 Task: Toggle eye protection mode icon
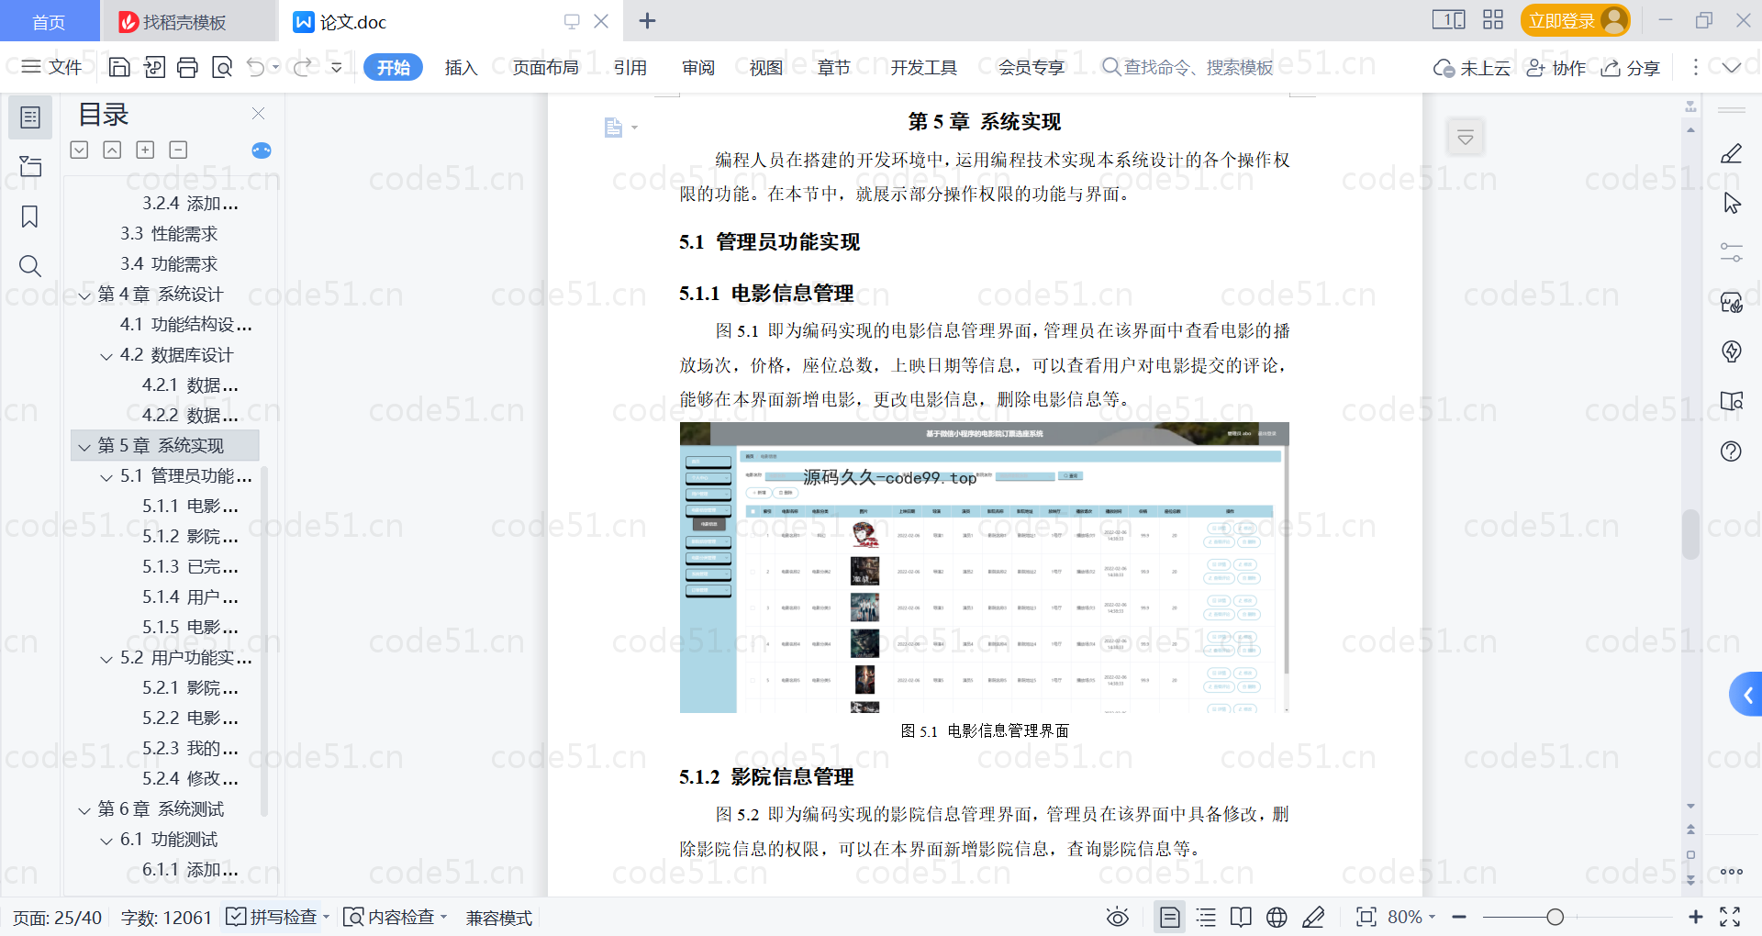1117,917
